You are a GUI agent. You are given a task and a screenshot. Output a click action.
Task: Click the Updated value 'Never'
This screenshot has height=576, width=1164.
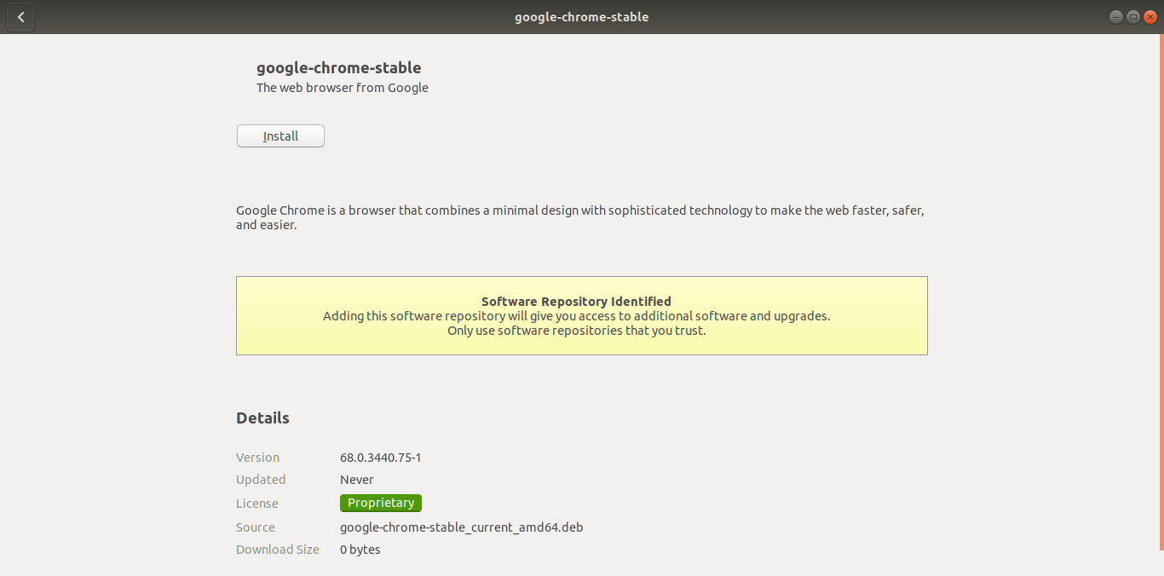click(x=357, y=480)
